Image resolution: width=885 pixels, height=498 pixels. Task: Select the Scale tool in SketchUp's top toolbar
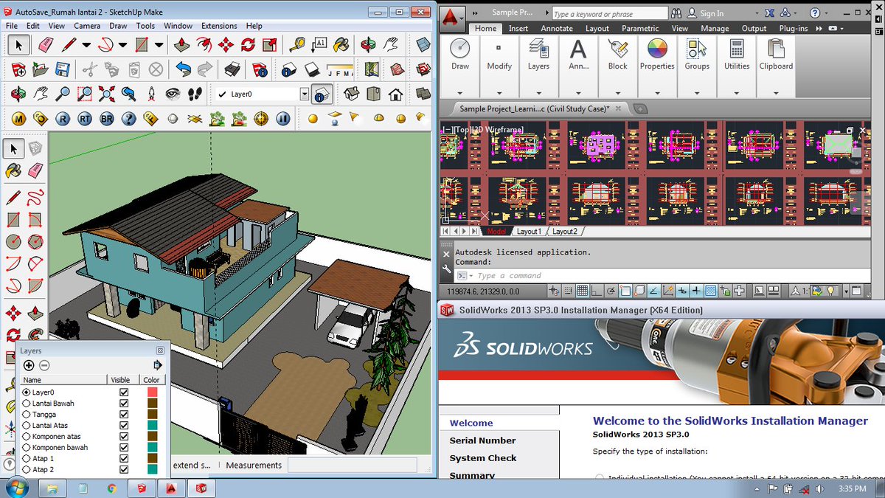tap(270, 45)
